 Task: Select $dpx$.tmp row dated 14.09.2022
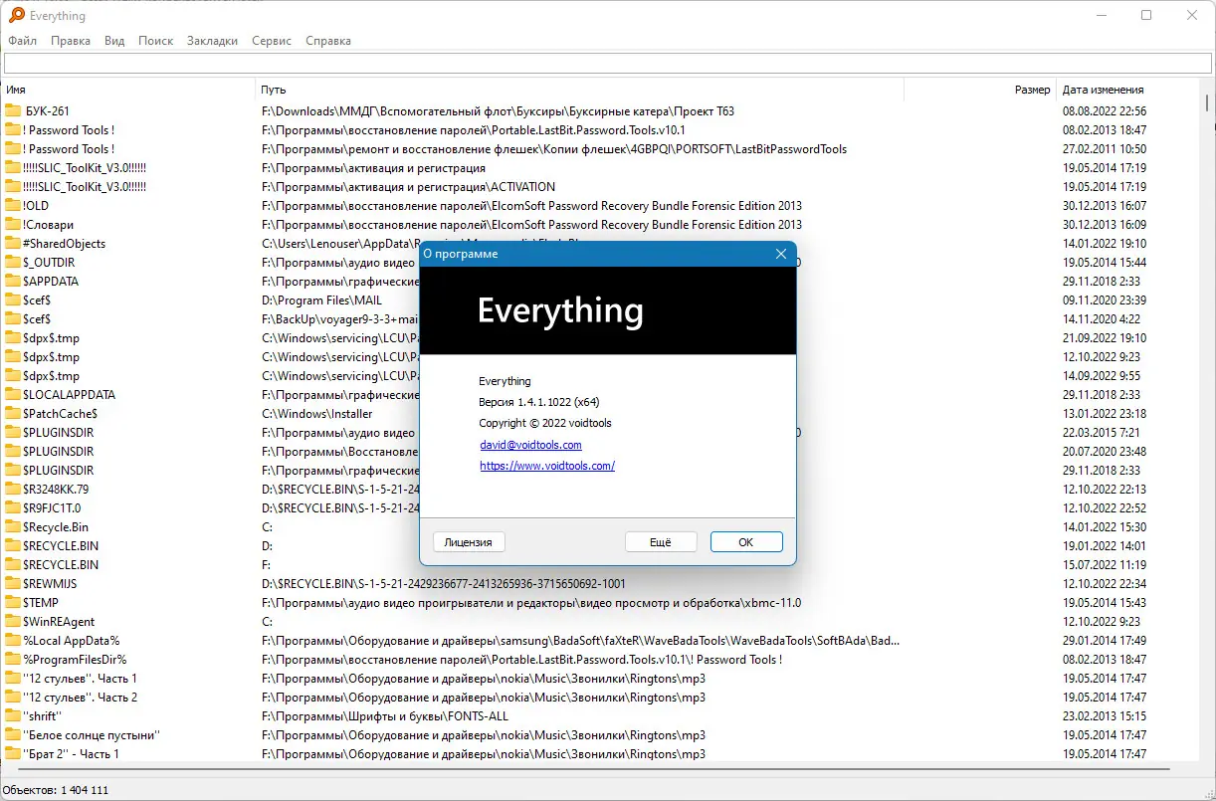pos(601,376)
